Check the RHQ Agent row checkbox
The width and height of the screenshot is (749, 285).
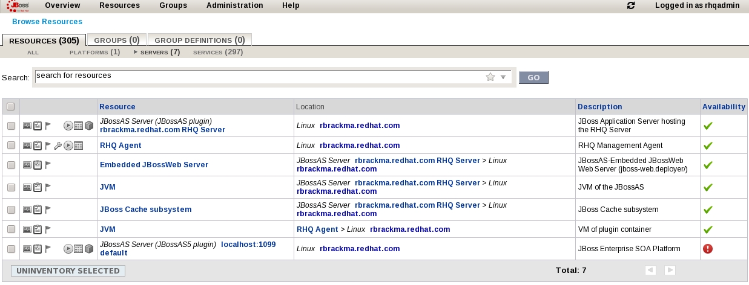(11, 146)
